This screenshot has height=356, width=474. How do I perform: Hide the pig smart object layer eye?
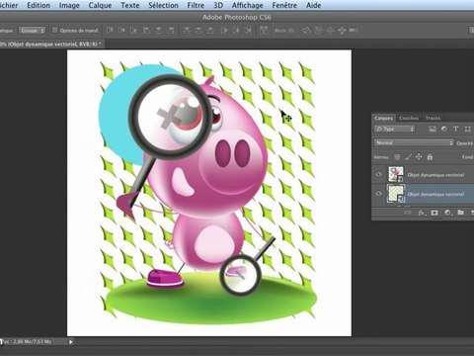tap(379, 174)
